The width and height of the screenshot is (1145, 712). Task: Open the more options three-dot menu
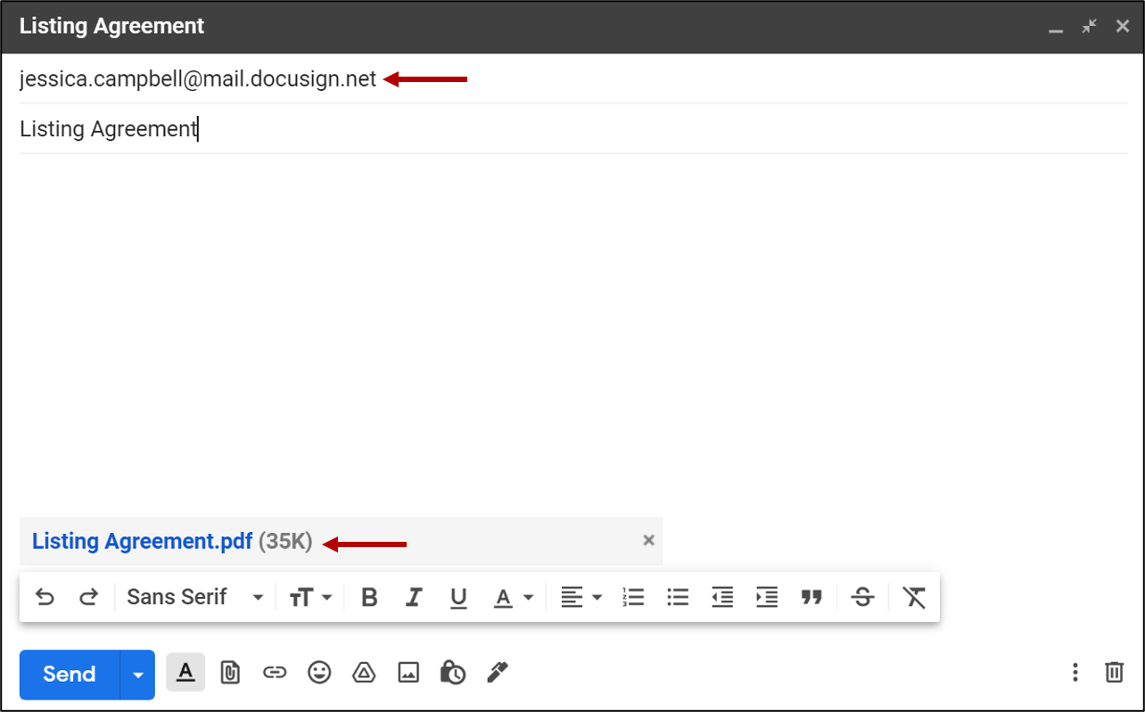pyautogui.click(x=1075, y=673)
